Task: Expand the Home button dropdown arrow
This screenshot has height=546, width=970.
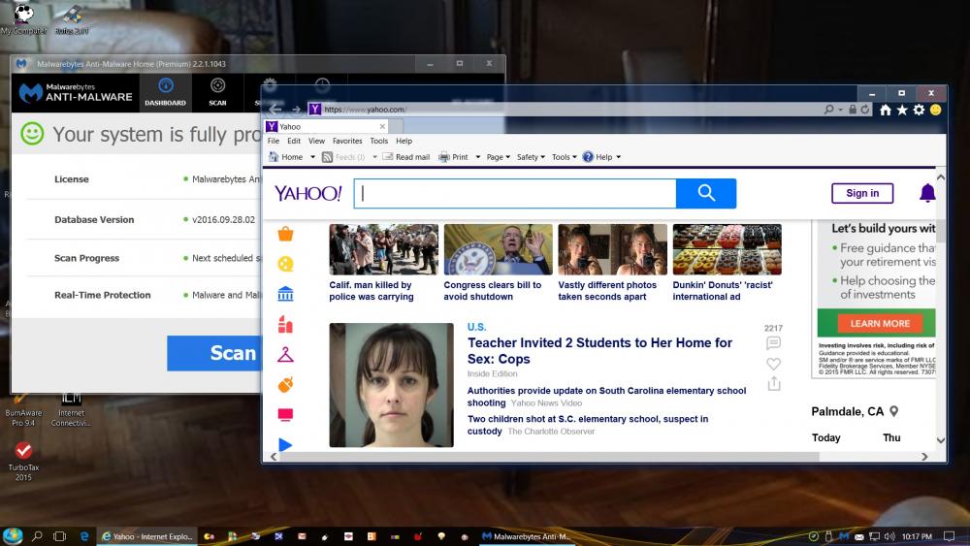Action: 312,157
